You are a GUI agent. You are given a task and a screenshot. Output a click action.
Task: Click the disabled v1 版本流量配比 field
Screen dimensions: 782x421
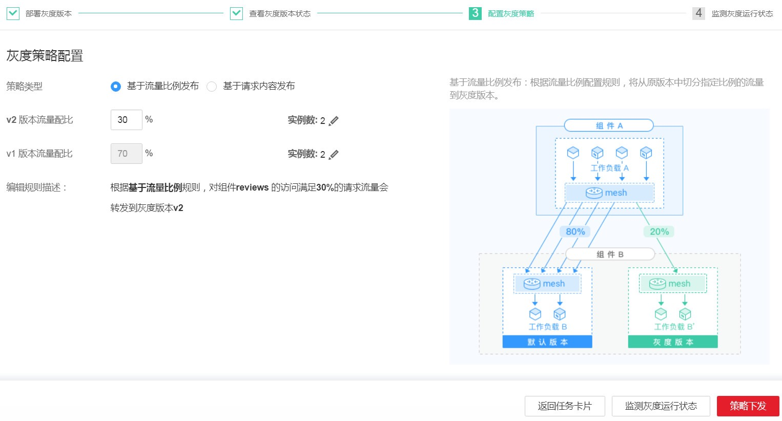click(x=127, y=154)
